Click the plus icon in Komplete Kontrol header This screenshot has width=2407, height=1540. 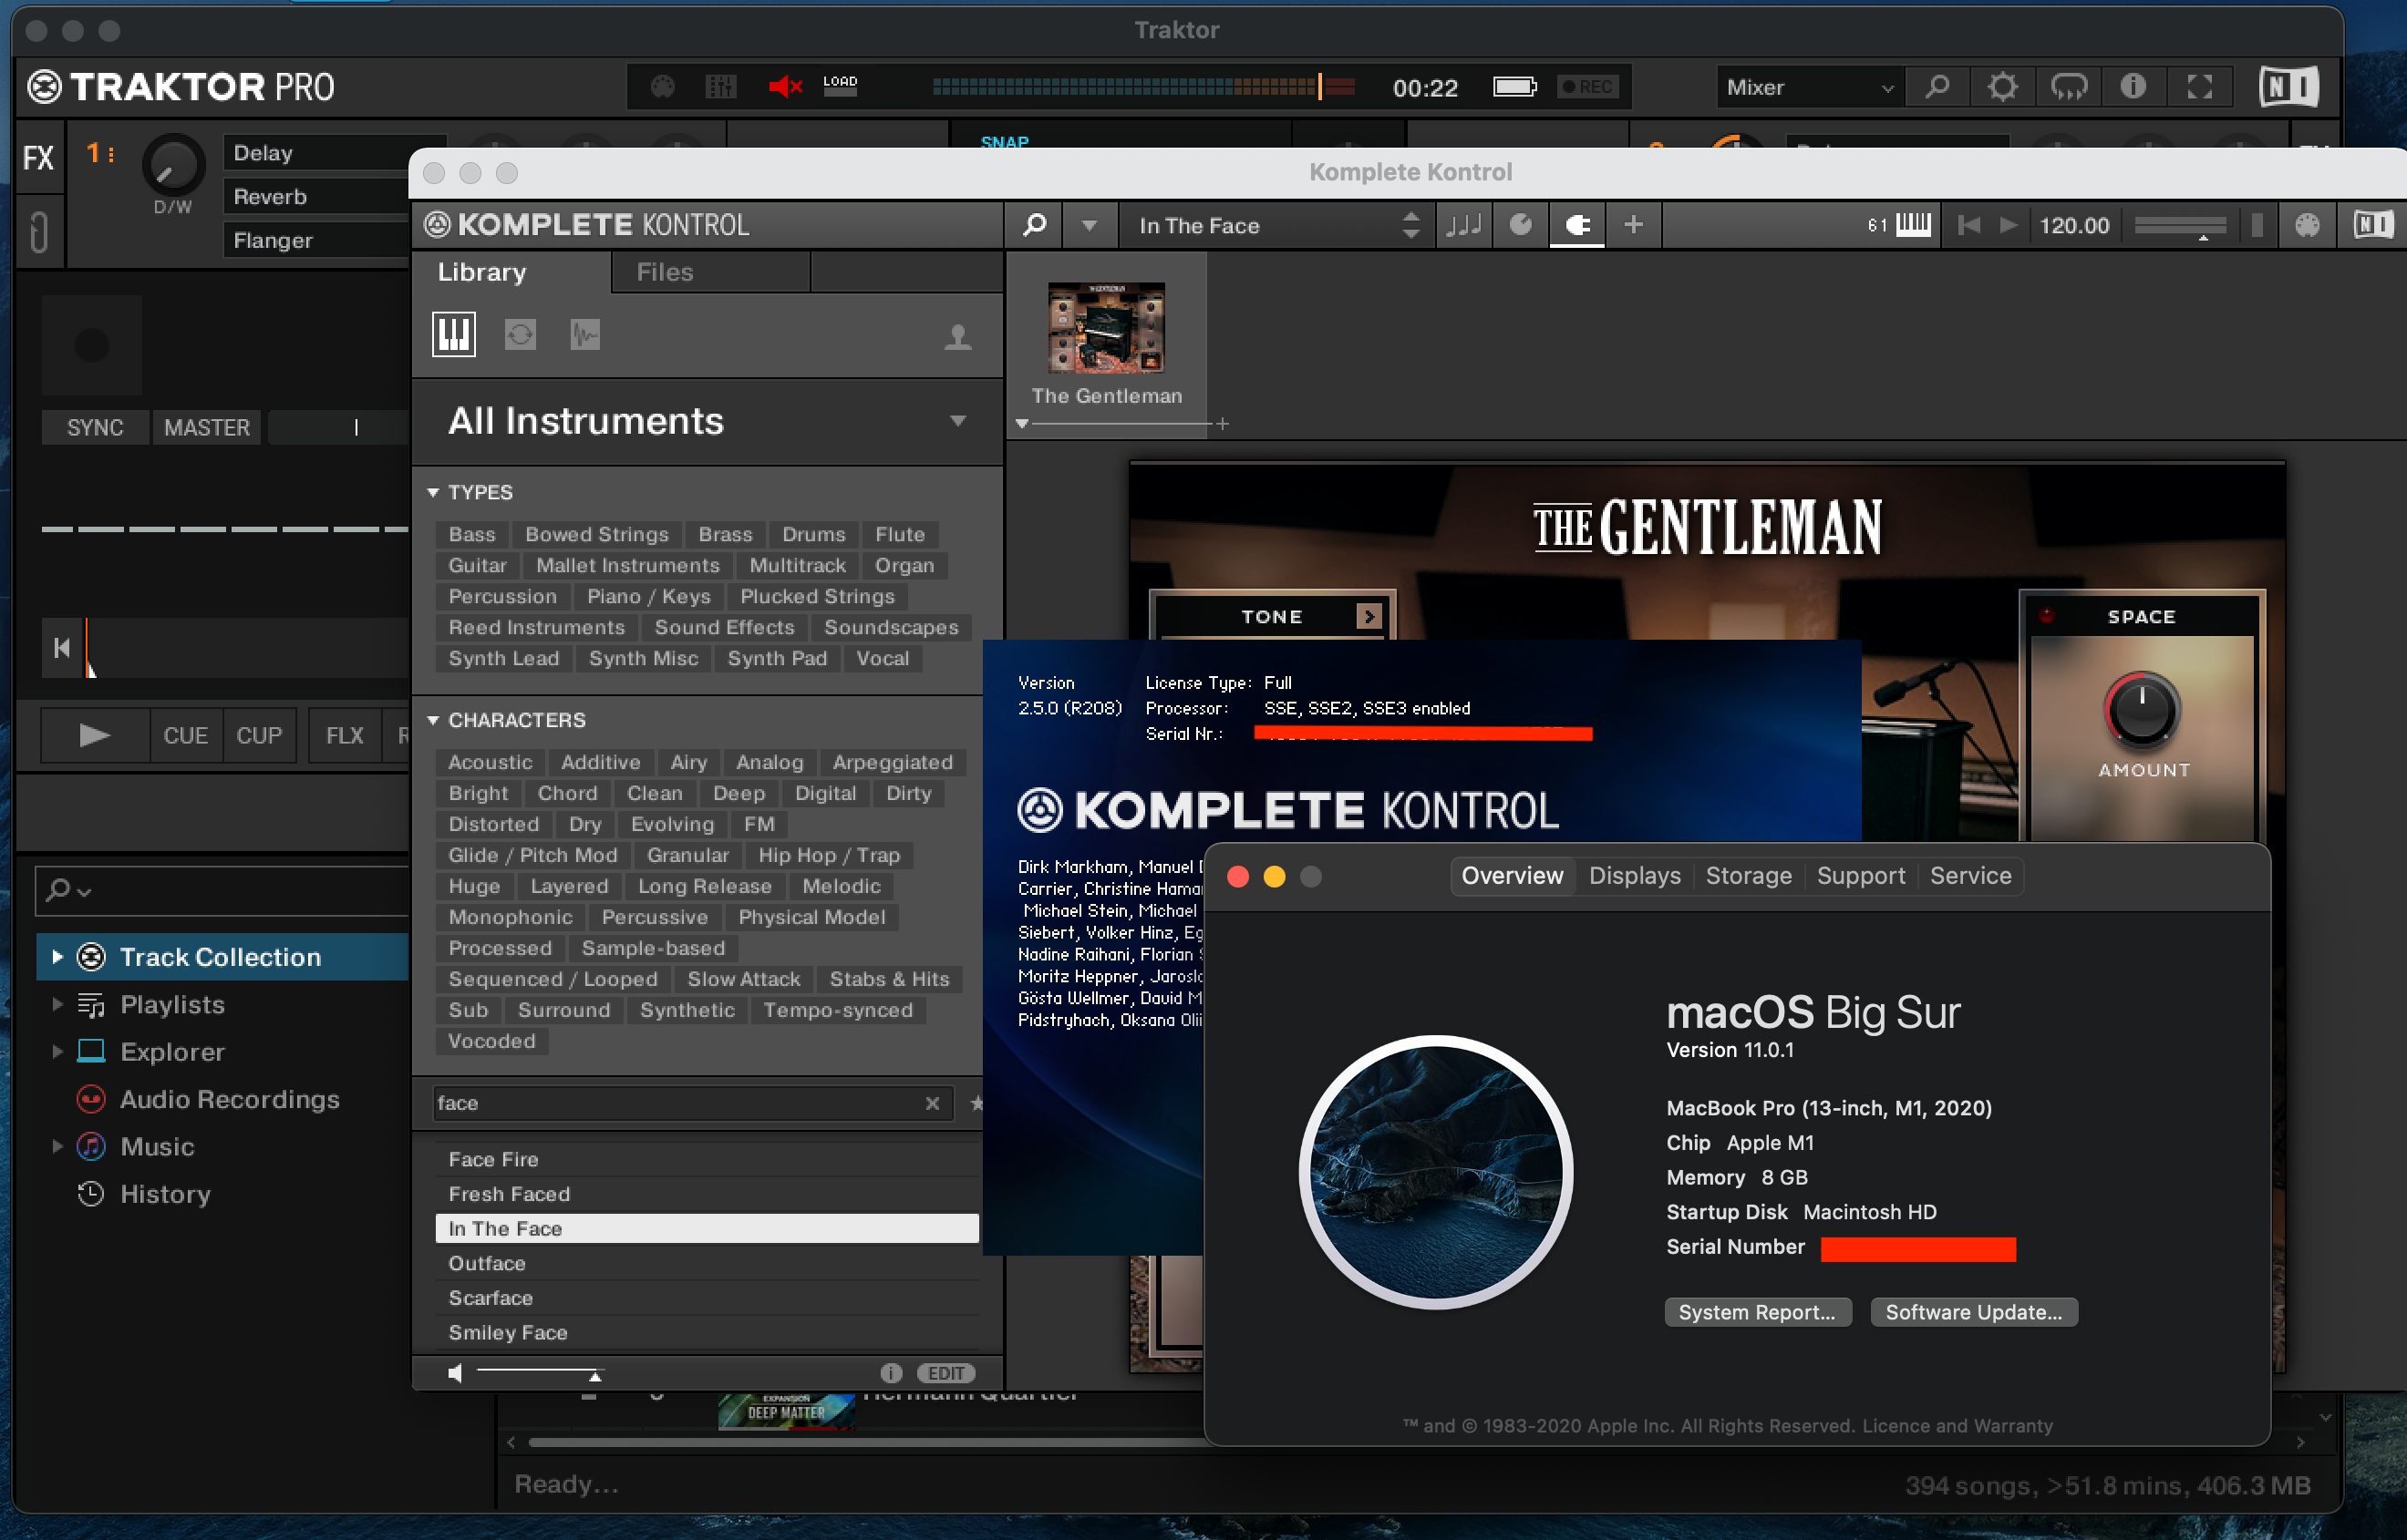[1634, 225]
